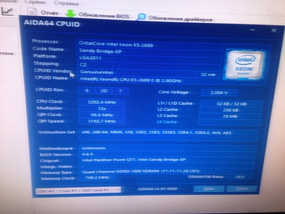Click the 99.8 MHz QPI Clock value
The width and height of the screenshot is (285, 214).
(101, 115)
